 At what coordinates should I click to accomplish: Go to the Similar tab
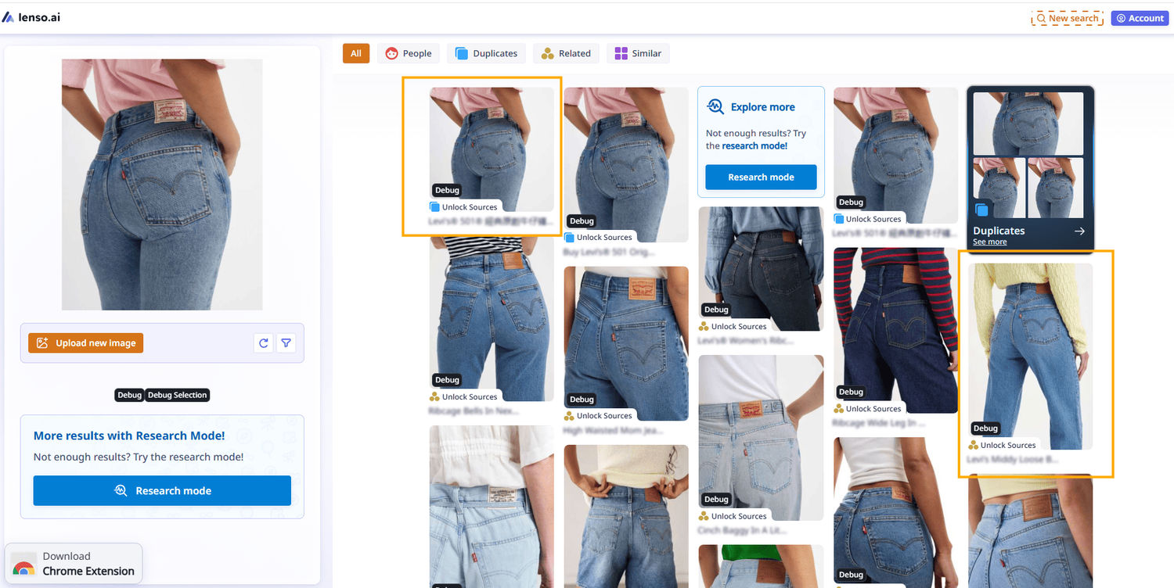(x=638, y=53)
